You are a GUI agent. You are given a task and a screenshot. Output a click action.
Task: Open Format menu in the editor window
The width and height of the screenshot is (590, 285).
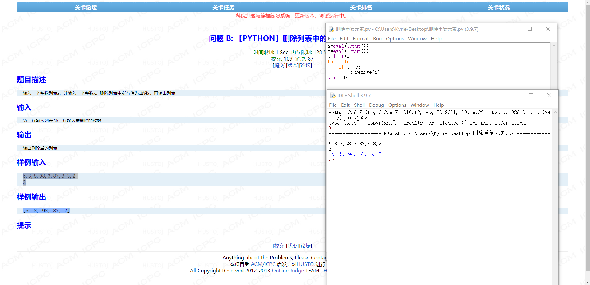pos(360,38)
